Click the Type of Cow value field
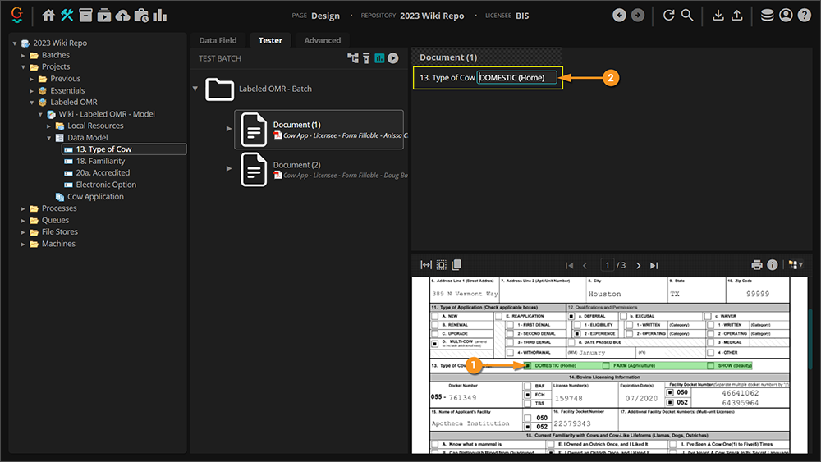The image size is (821, 462). click(x=517, y=78)
